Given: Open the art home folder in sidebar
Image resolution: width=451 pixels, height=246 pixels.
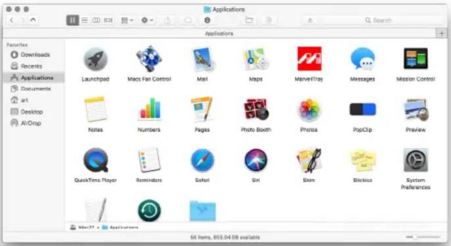Looking at the screenshot, I should (19, 100).
